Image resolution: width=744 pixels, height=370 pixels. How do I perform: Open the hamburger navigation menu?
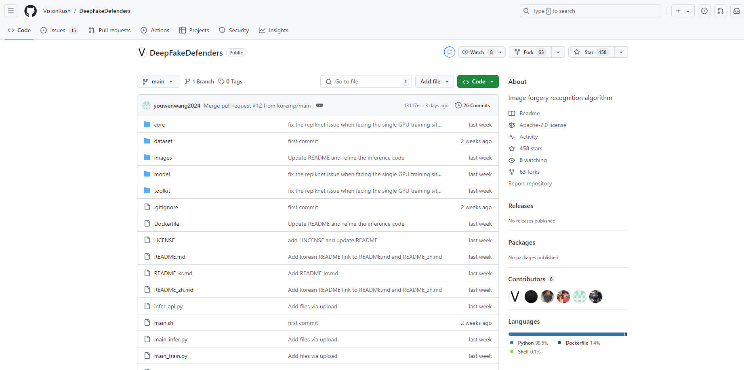click(x=11, y=11)
